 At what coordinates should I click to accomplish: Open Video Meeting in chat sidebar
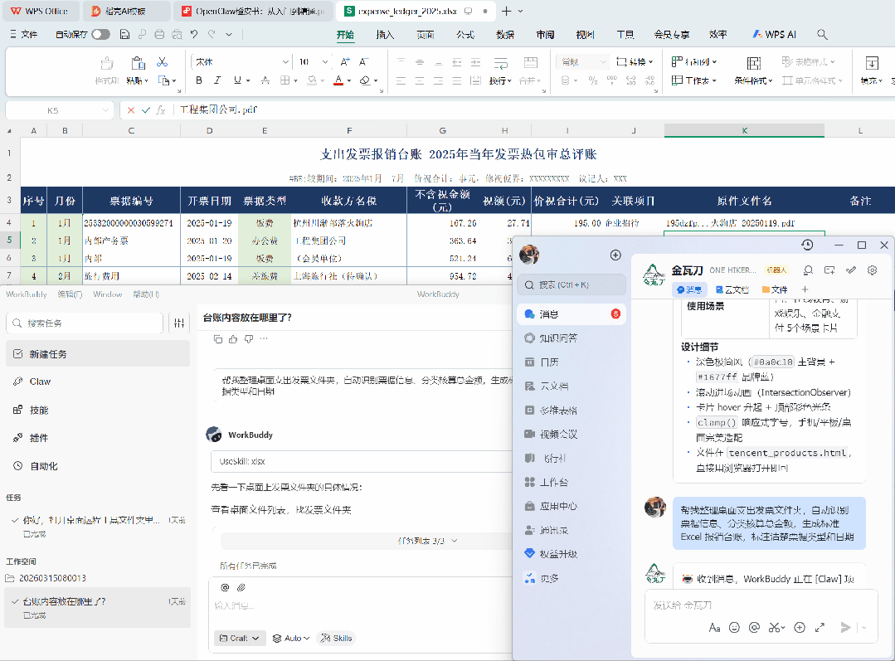(572, 434)
